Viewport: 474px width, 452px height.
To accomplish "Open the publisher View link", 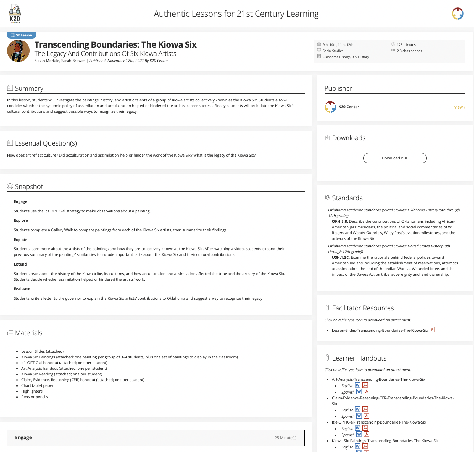I will pyautogui.click(x=459, y=107).
